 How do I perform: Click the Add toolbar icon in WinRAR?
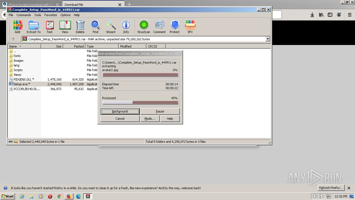17,27
